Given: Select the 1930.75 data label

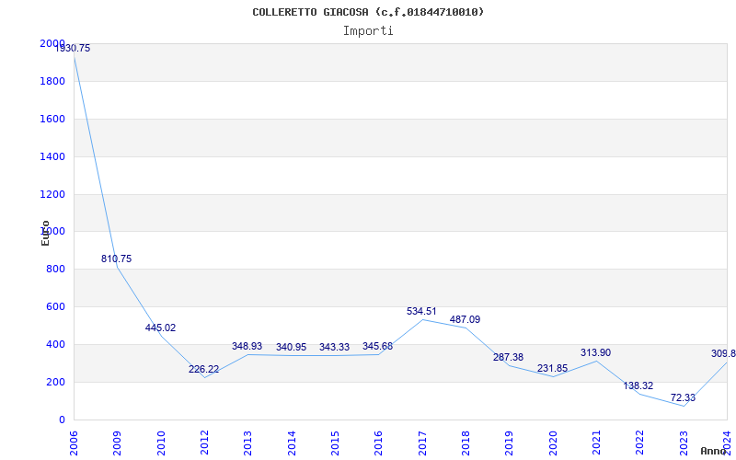Looking at the screenshot, I should pyautogui.click(x=73, y=49).
